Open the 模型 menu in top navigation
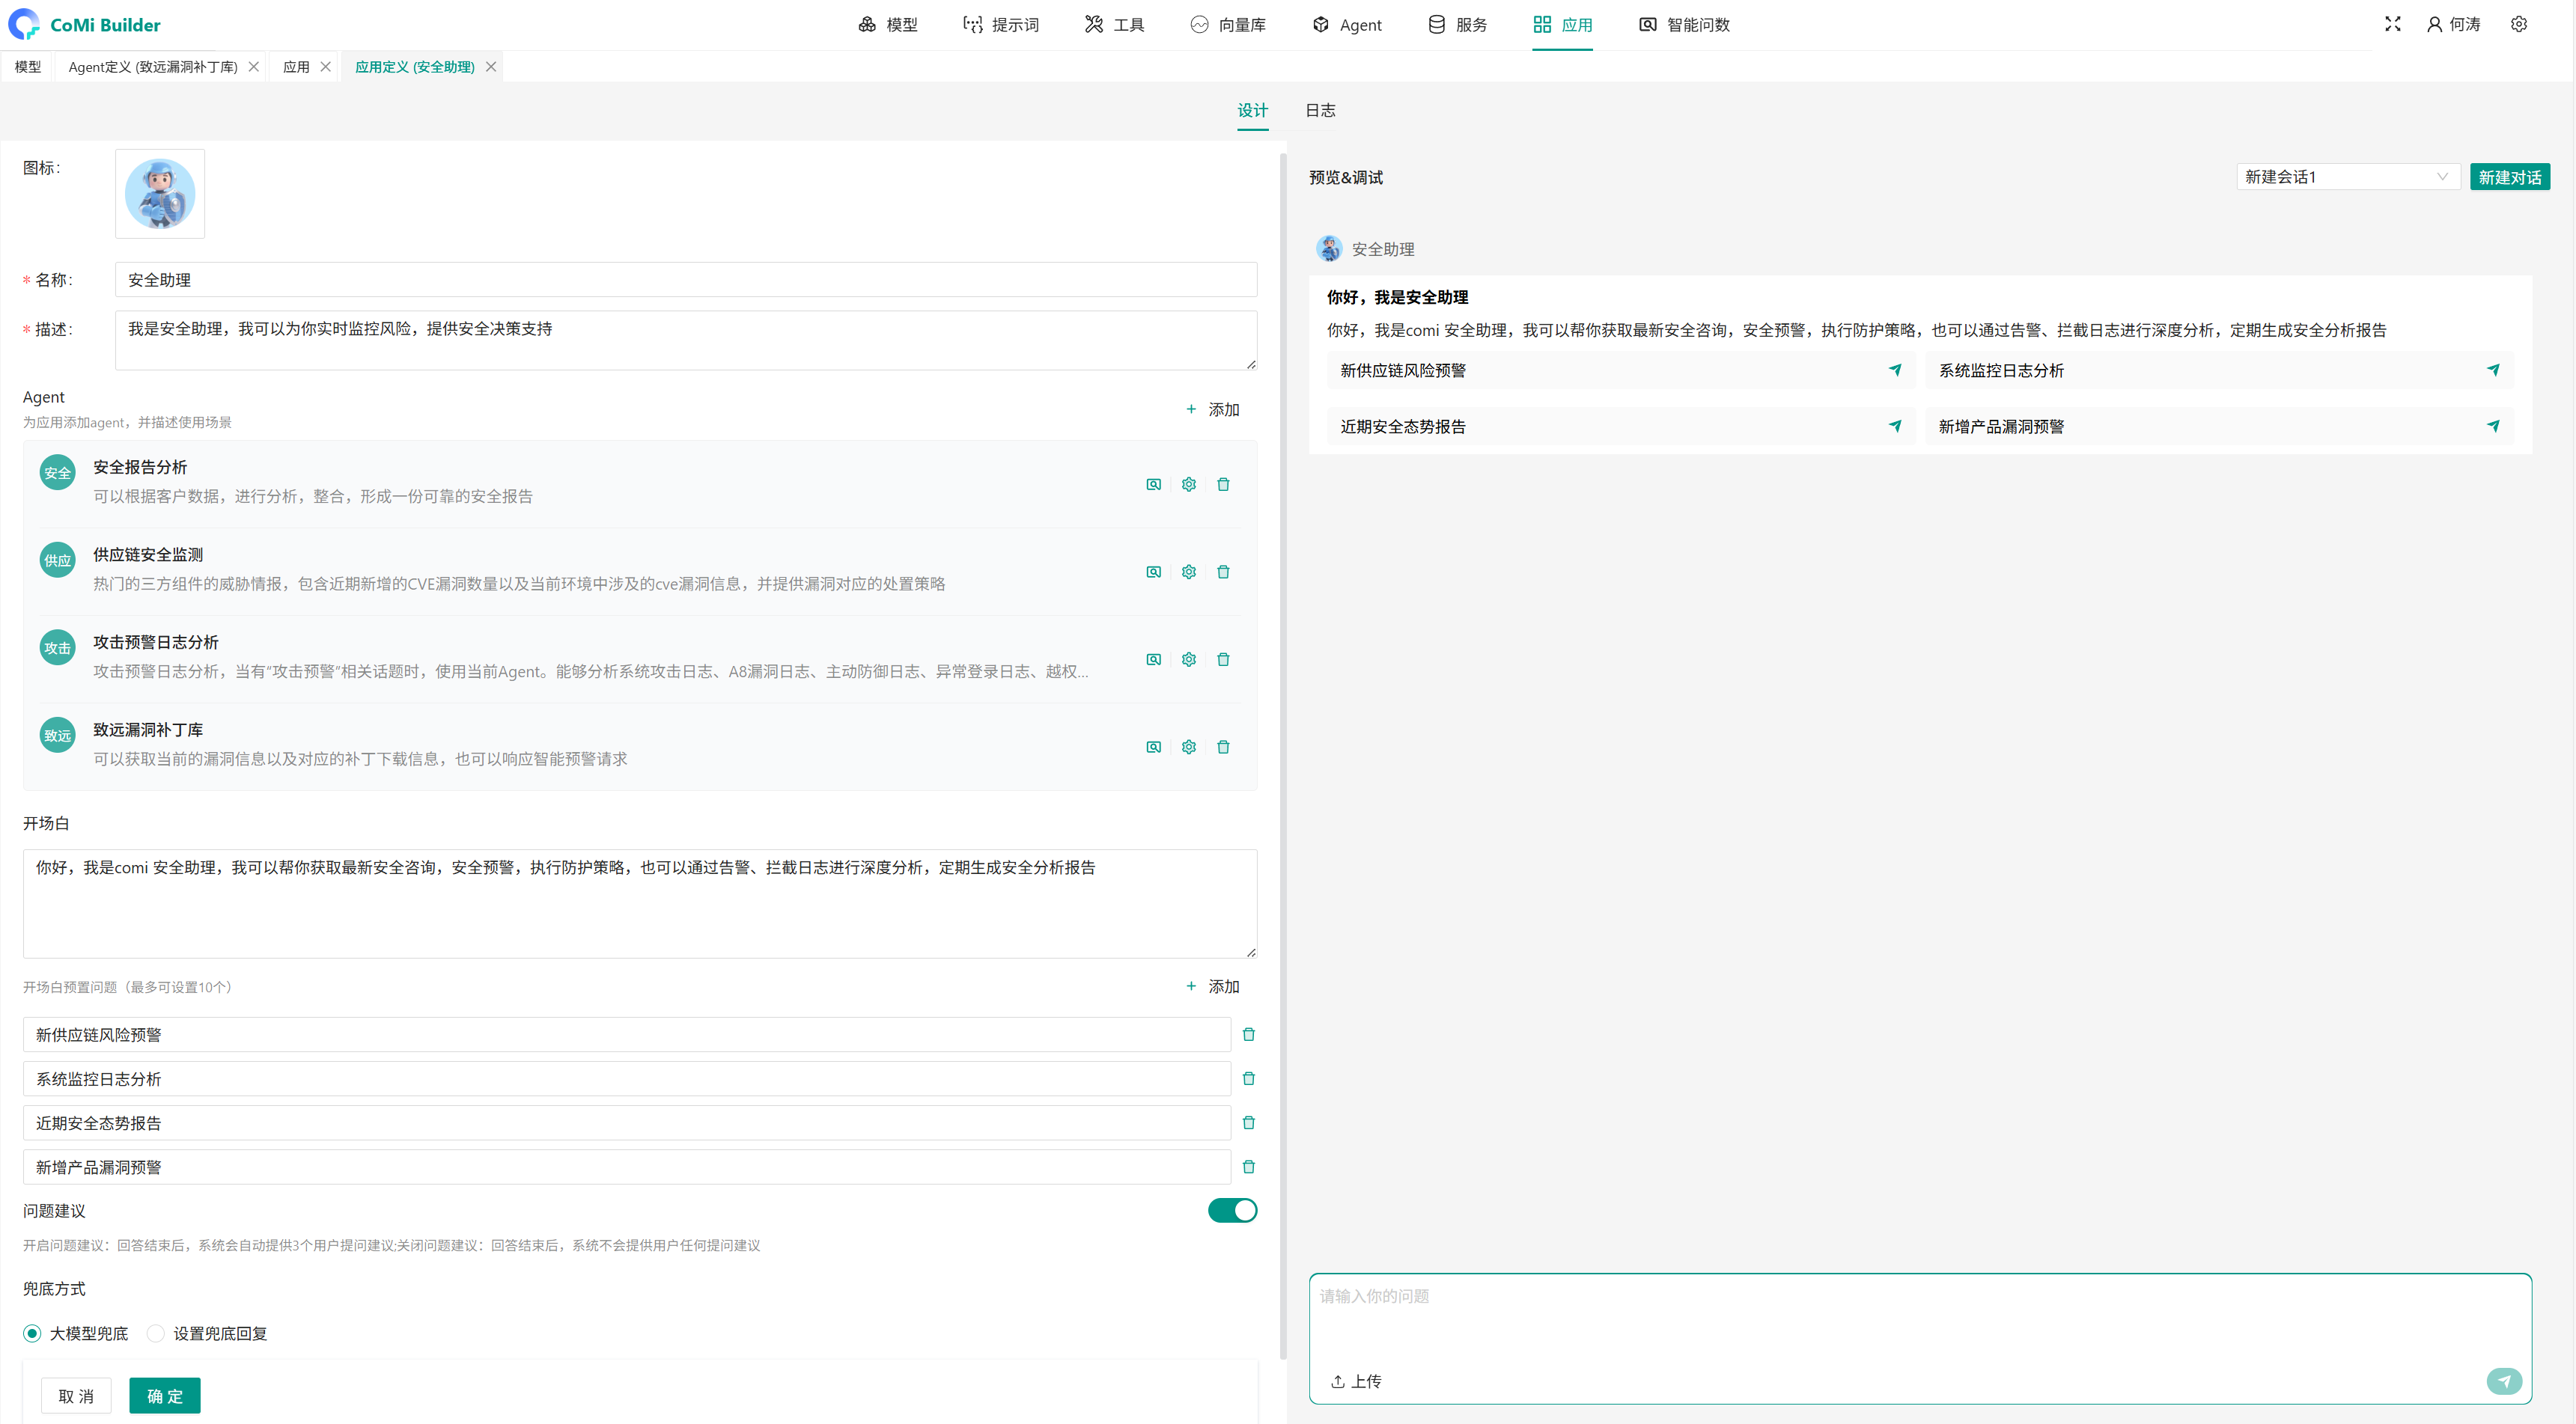The width and height of the screenshot is (2576, 1424). click(888, 25)
